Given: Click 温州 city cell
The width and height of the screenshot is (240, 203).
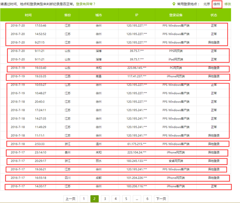Looking at the screenshot, I should click(x=99, y=144).
